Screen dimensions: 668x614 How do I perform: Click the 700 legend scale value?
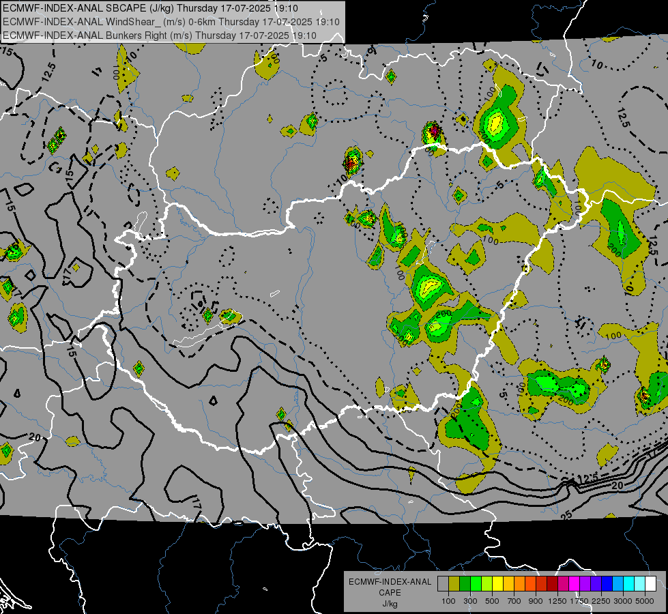pyautogui.click(x=514, y=601)
